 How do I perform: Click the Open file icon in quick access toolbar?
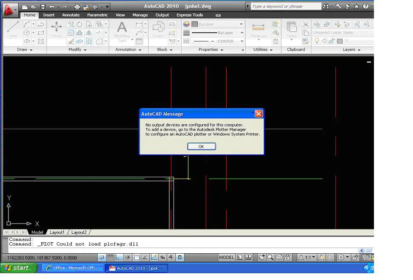point(34,7)
